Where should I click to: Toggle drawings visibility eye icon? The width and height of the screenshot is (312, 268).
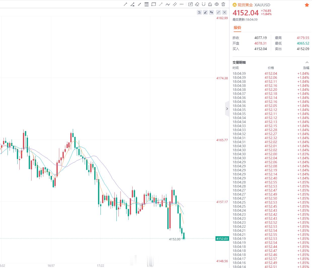pos(217,4)
